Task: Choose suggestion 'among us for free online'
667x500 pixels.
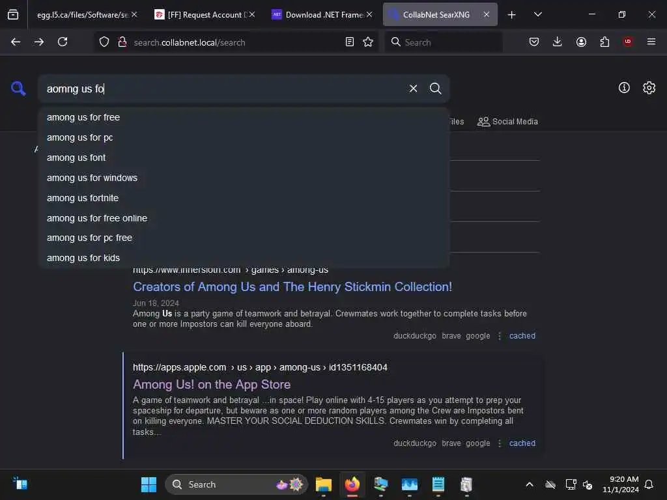Action: point(244,218)
